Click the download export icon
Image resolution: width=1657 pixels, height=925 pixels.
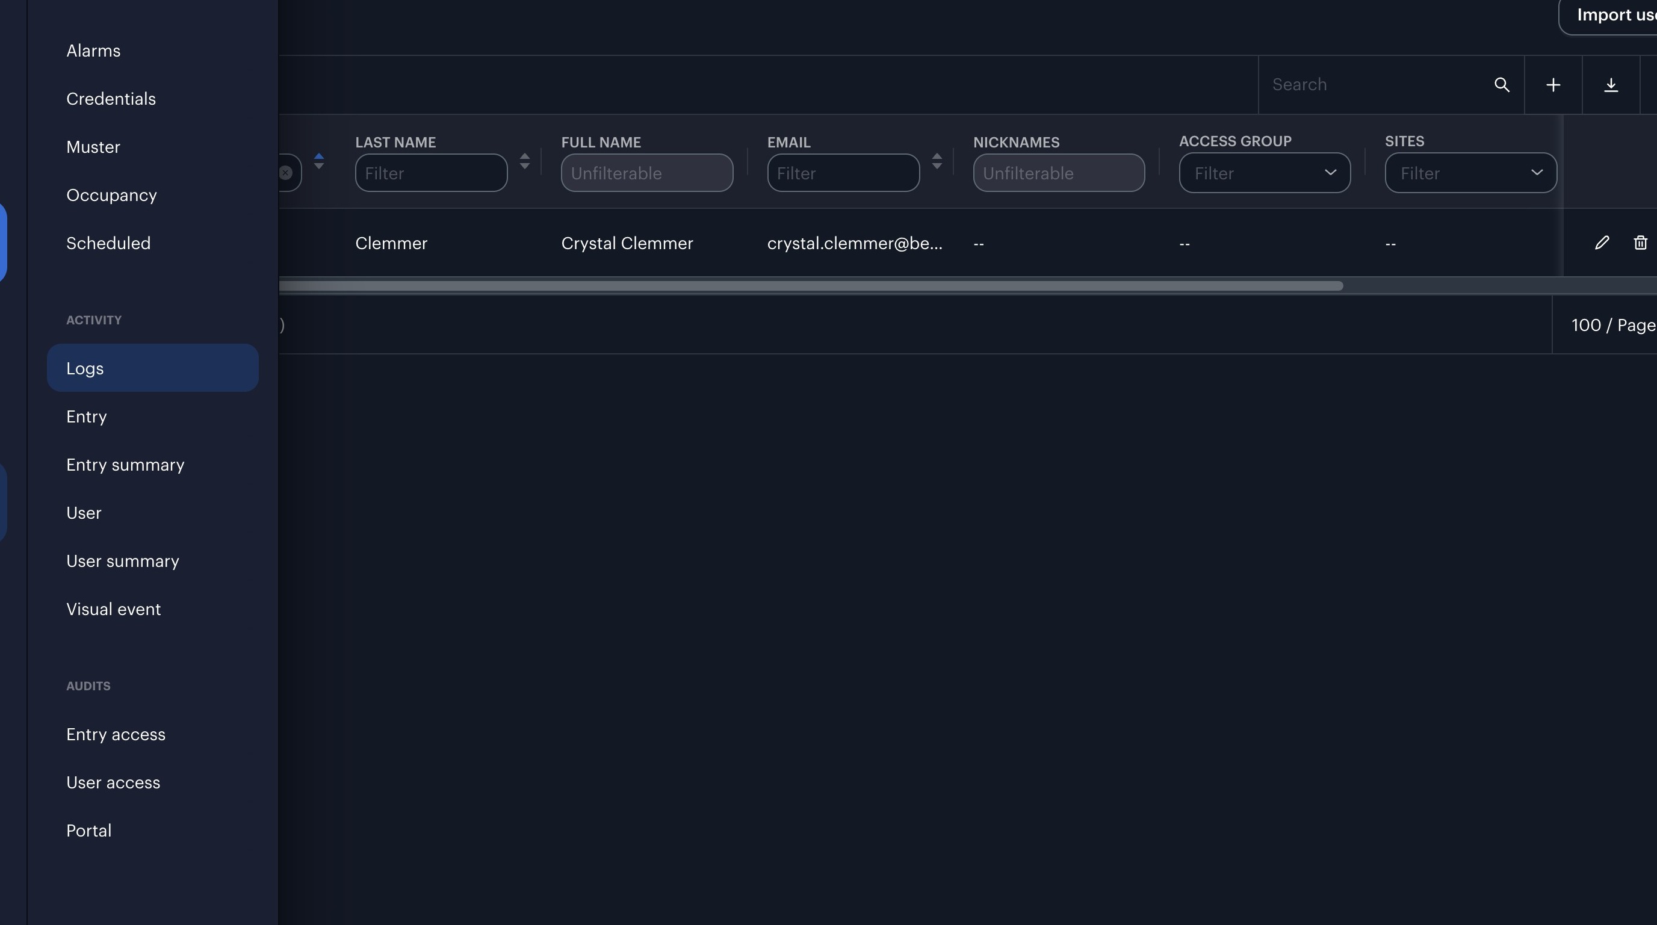pos(1611,84)
